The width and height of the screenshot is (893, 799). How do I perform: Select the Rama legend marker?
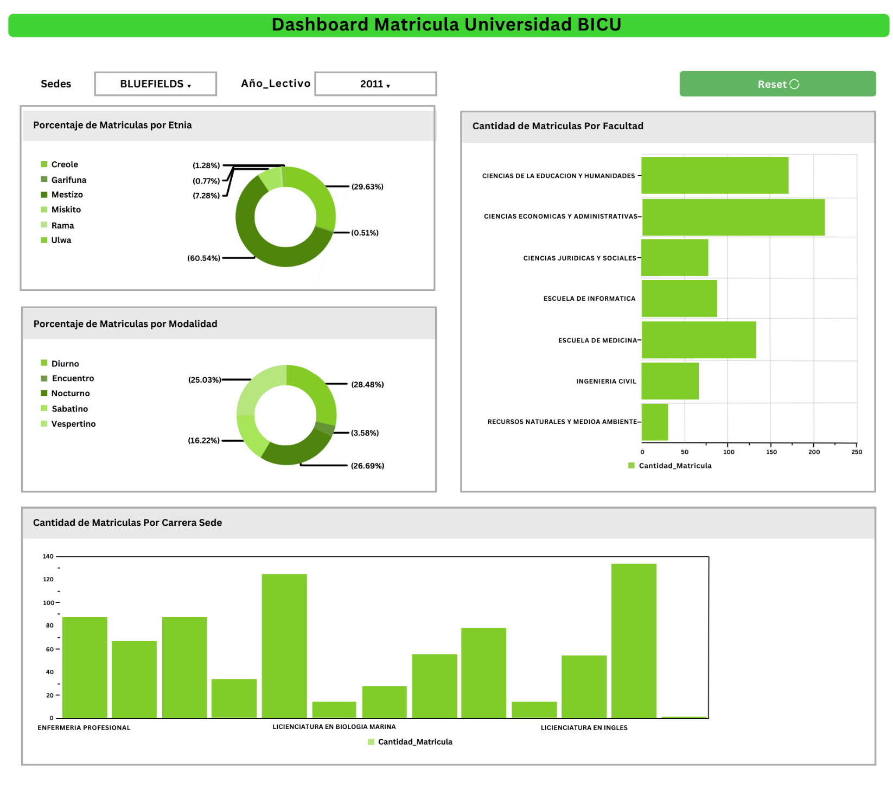point(44,225)
